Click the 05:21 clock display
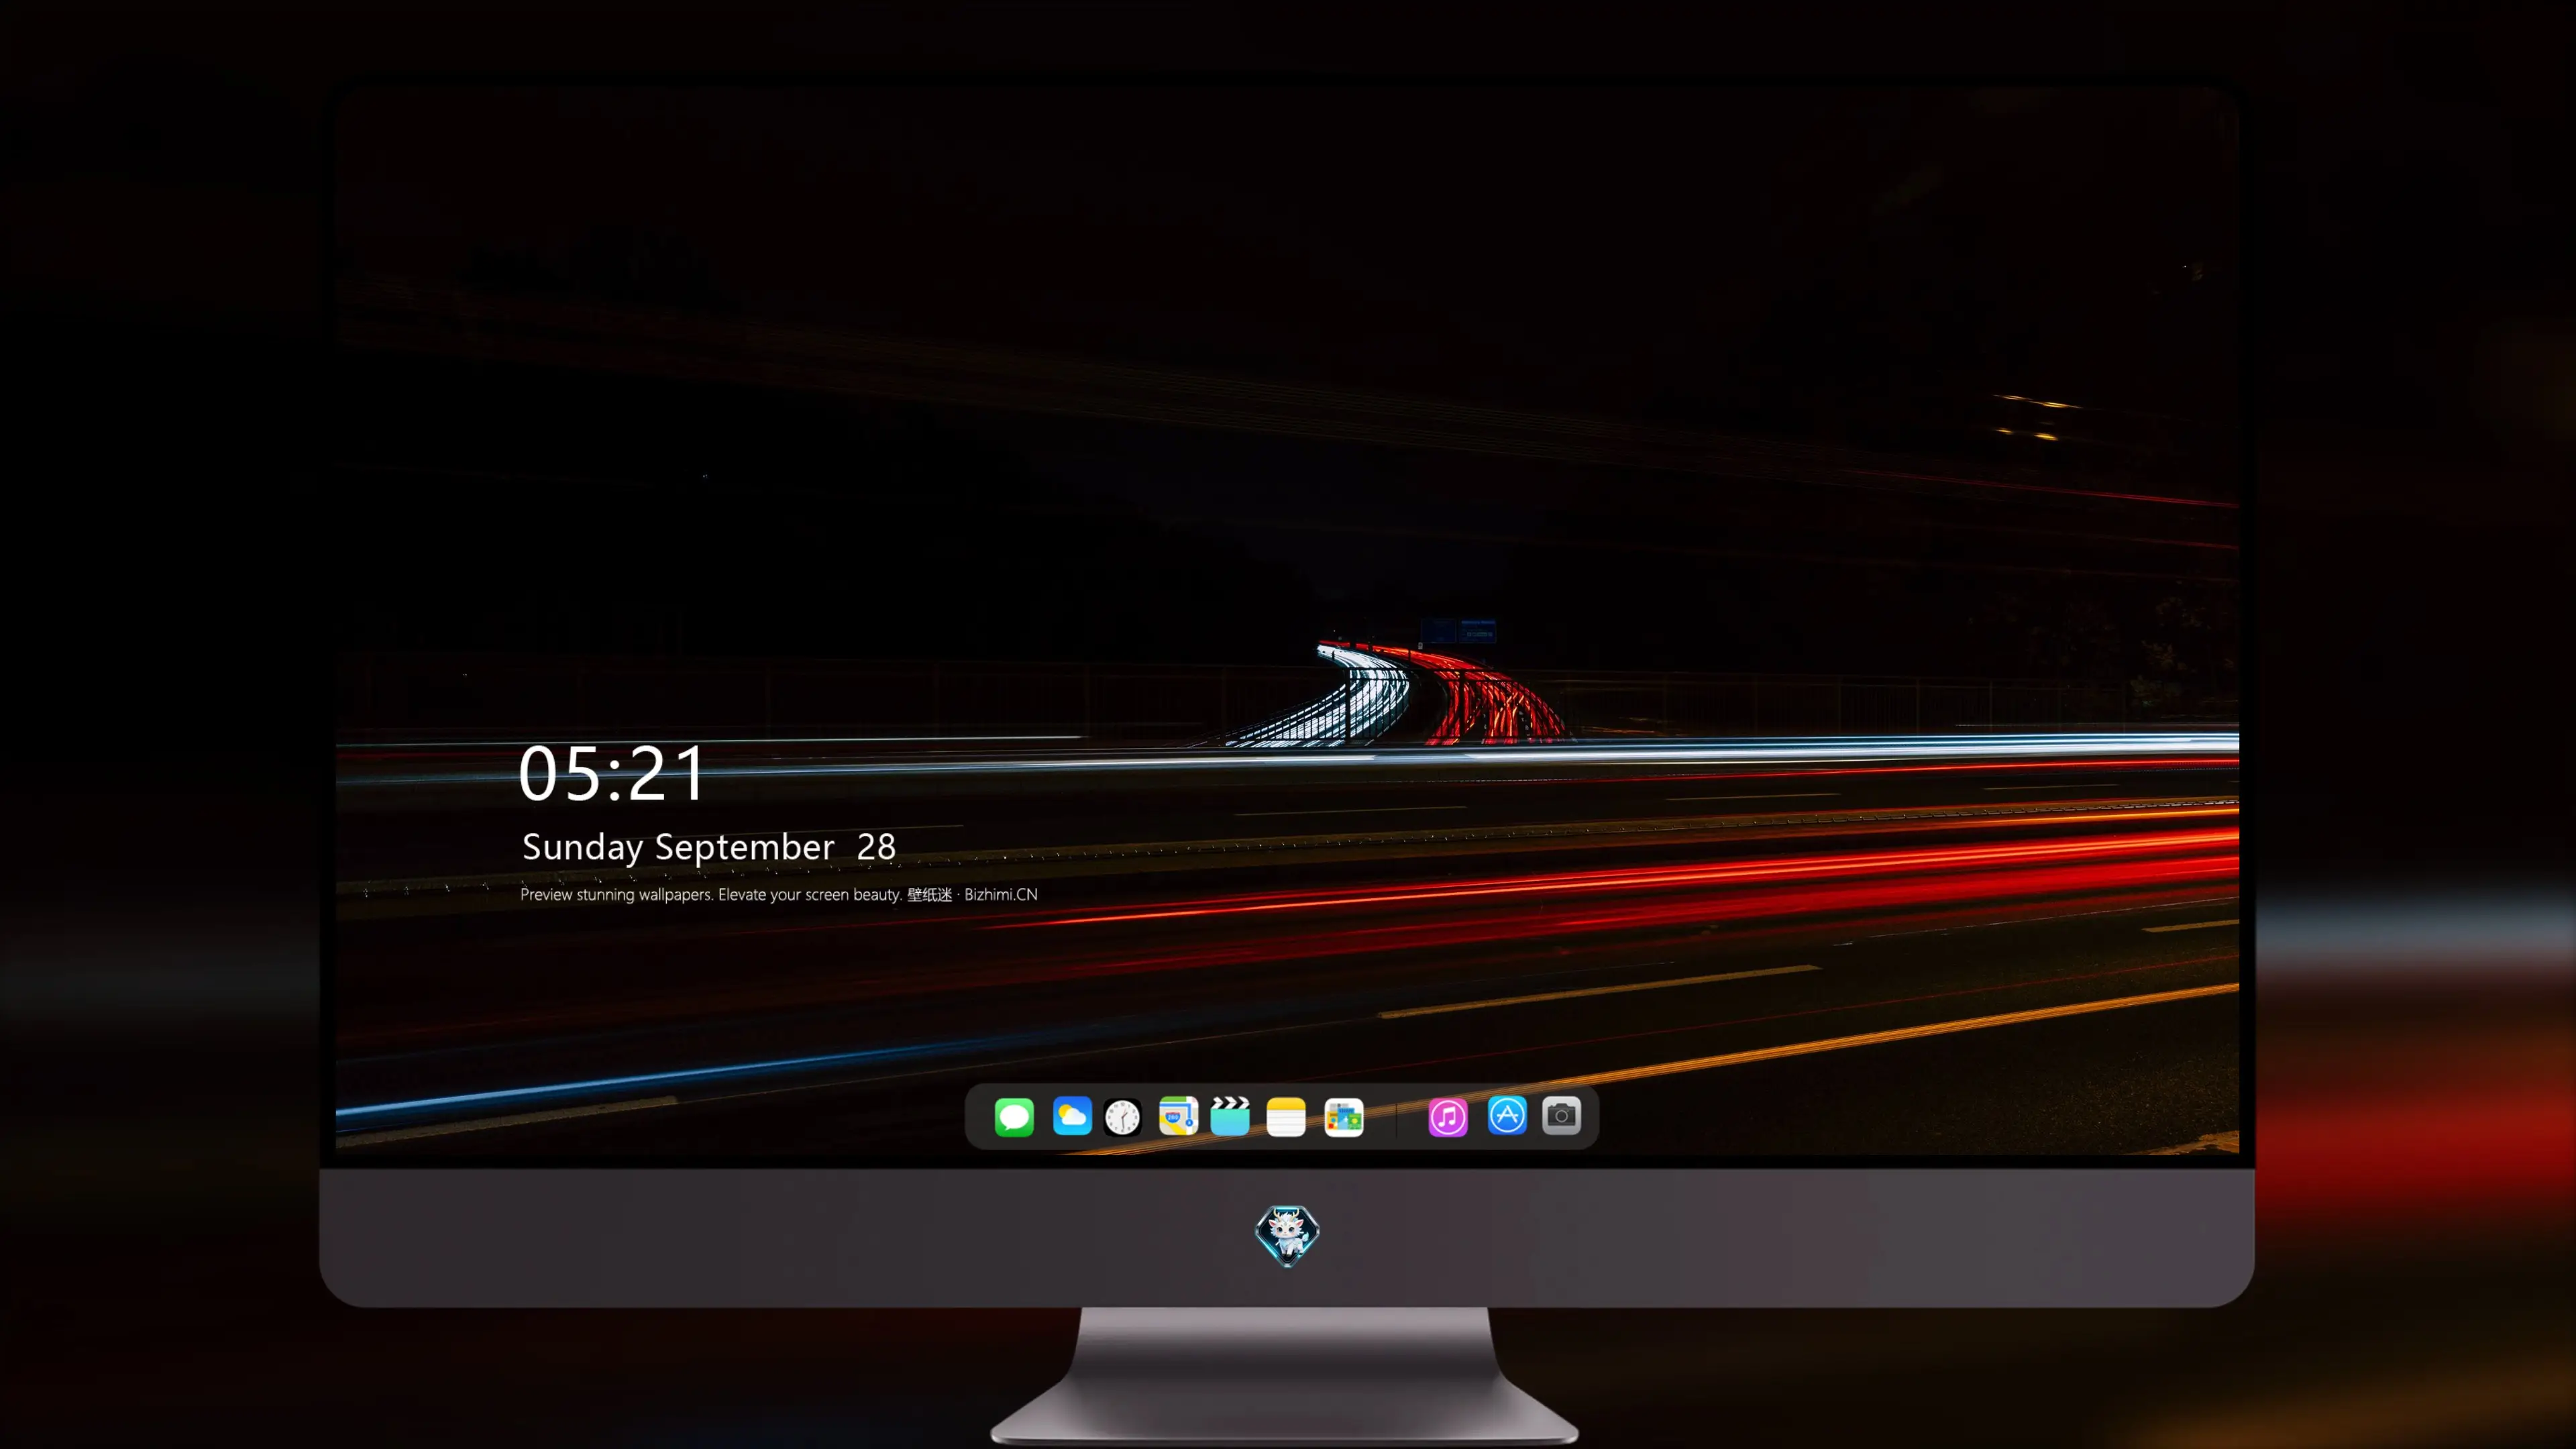 pos(612,773)
